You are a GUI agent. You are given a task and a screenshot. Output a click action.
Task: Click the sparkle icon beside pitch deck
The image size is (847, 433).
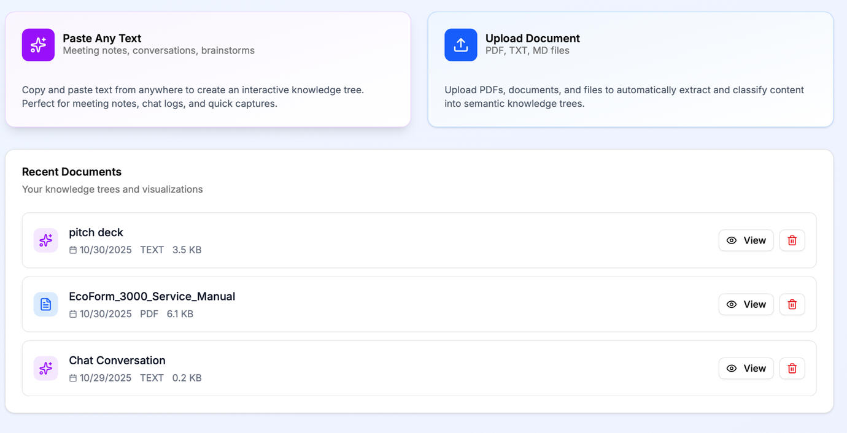point(46,240)
